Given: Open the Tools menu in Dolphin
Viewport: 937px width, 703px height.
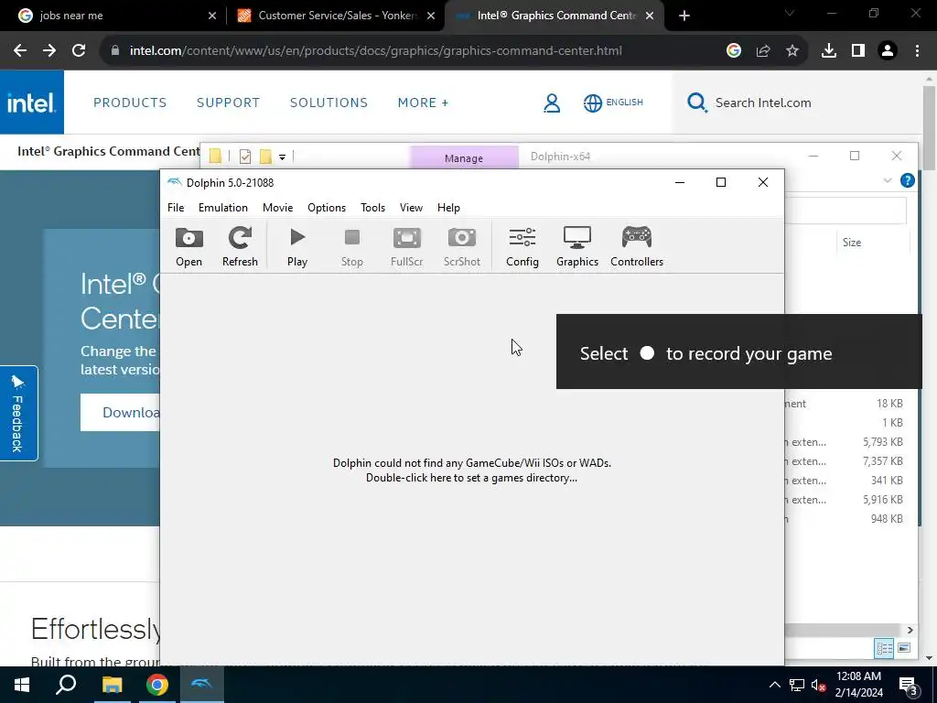Looking at the screenshot, I should pyautogui.click(x=373, y=208).
